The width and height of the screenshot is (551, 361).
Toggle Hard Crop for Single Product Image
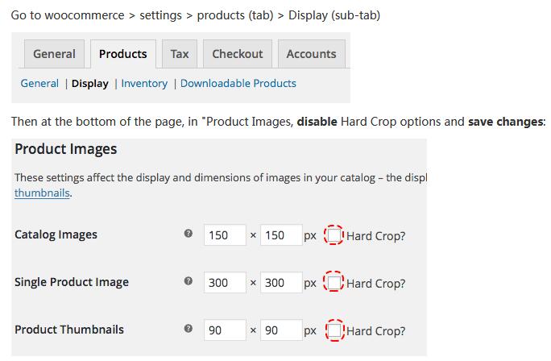pos(333,283)
